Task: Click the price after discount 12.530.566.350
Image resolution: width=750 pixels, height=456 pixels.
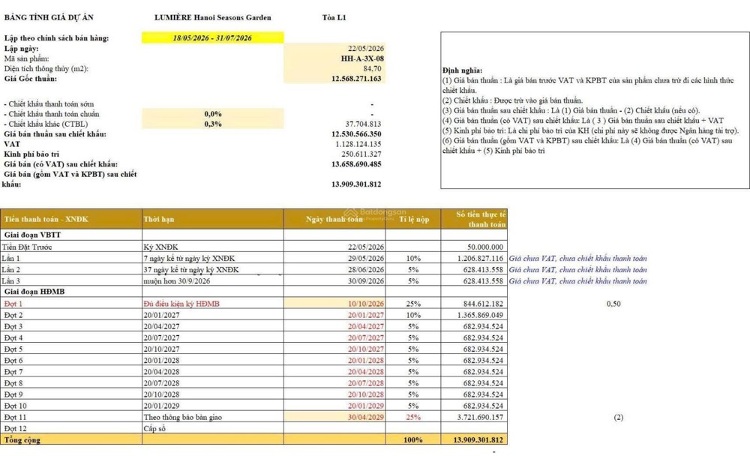Action: pos(356,134)
